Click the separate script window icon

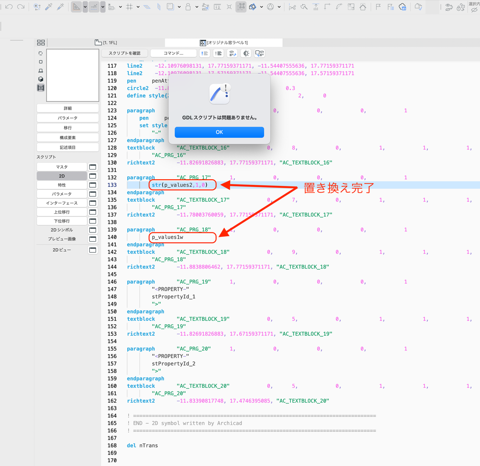pyautogui.click(x=259, y=53)
